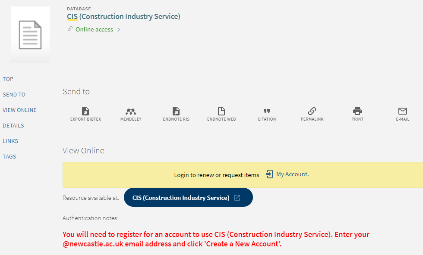Open the Tags section
Image resolution: width=423 pixels, height=255 pixels.
pos(9,157)
